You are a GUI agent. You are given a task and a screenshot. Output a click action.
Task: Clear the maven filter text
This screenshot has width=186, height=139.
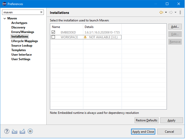tap(42, 12)
